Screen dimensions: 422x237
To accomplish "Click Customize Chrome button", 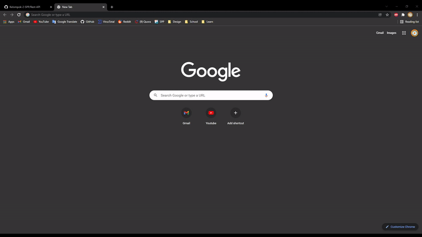I will click(x=400, y=227).
